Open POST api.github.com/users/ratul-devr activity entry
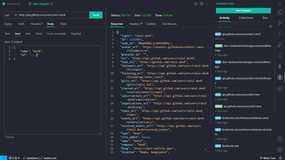 pos(244,108)
